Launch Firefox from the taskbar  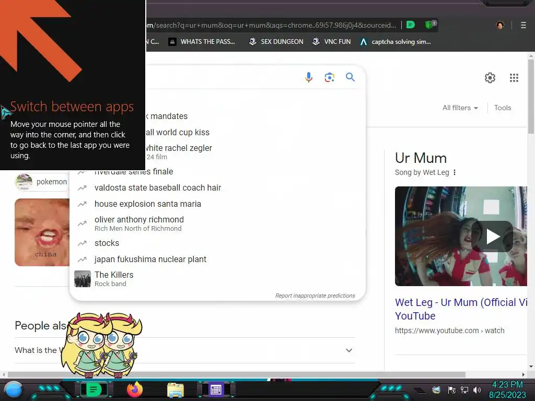tap(134, 390)
